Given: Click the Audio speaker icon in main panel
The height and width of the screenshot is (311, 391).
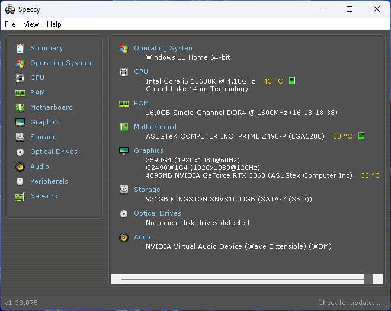Looking at the screenshot, I should point(124,238).
